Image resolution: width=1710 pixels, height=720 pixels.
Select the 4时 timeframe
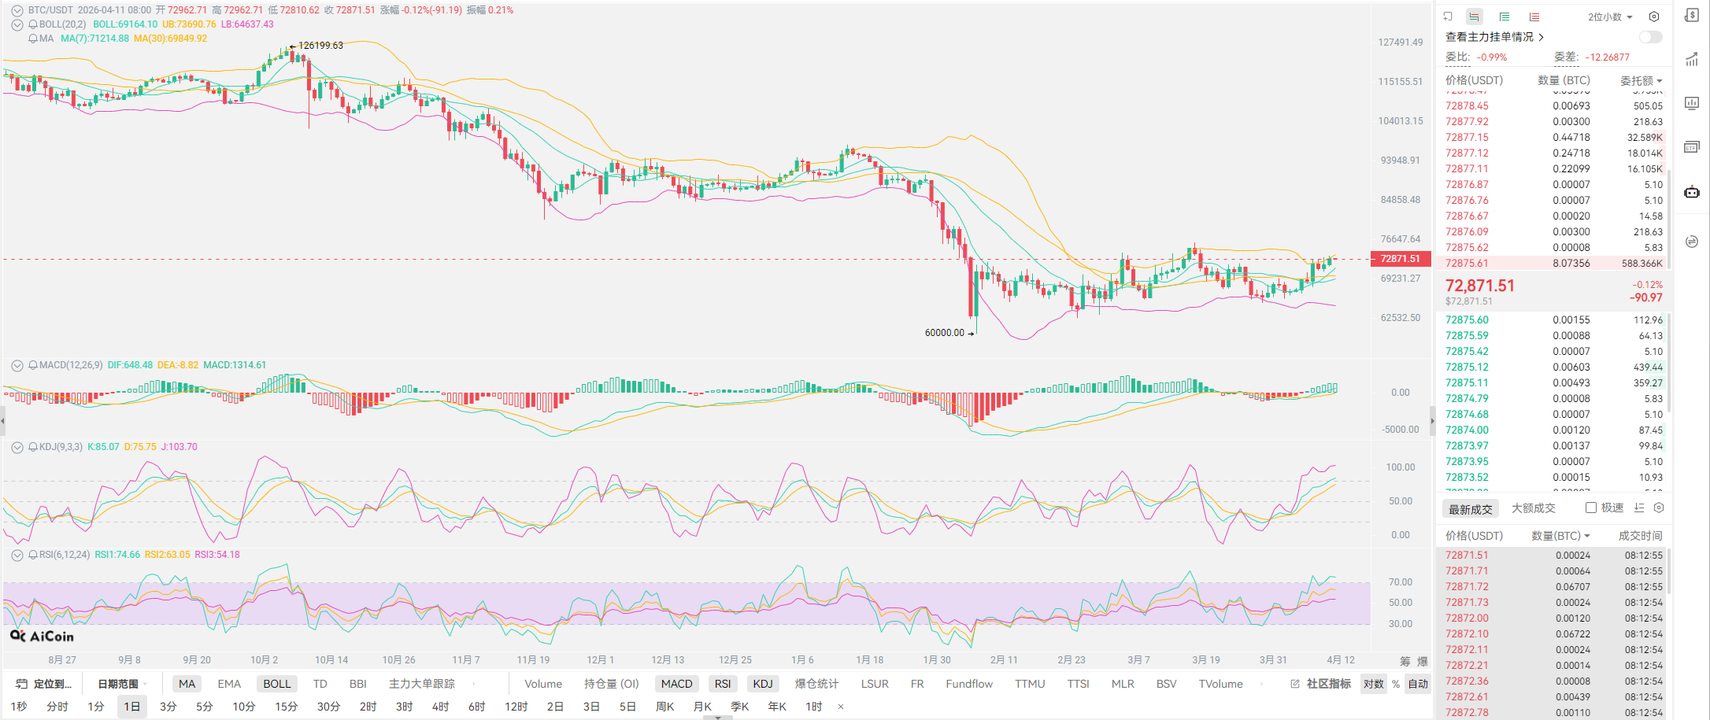point(440,707)
